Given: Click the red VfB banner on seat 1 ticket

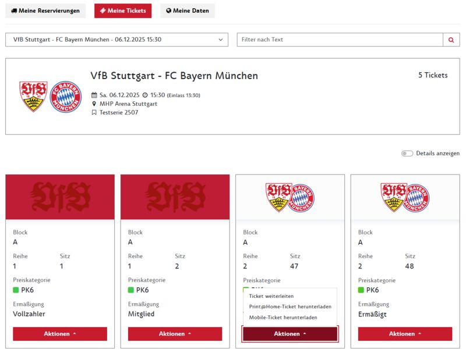Looking at the screenshot, I should pos(60,197).
